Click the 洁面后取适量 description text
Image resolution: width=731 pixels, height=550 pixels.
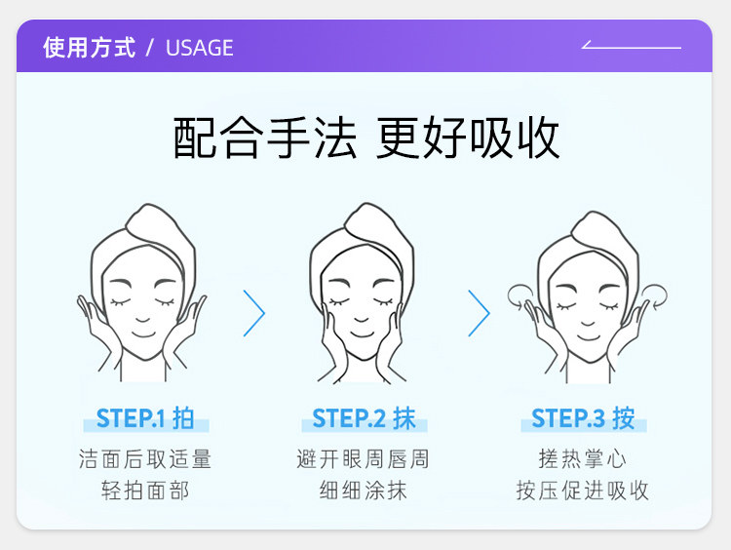[x=145, y=459]
